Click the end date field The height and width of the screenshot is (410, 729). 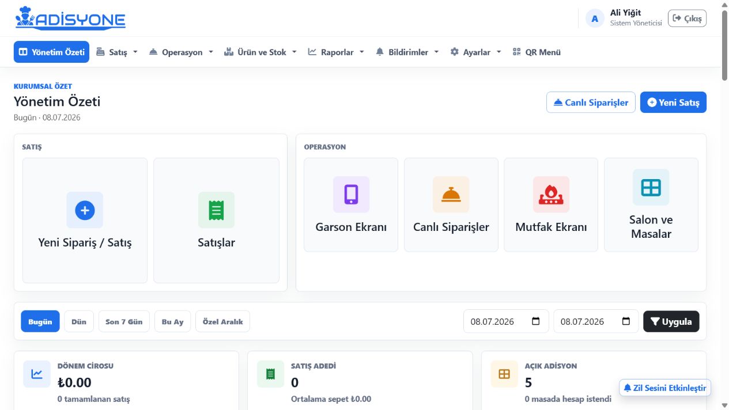[596, 321]
